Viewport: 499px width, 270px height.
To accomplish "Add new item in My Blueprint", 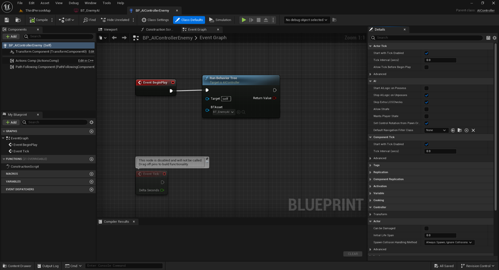I will (11, 122).
